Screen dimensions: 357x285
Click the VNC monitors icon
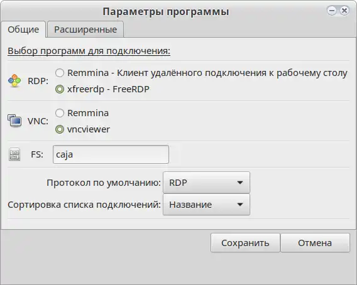[14, 121]
